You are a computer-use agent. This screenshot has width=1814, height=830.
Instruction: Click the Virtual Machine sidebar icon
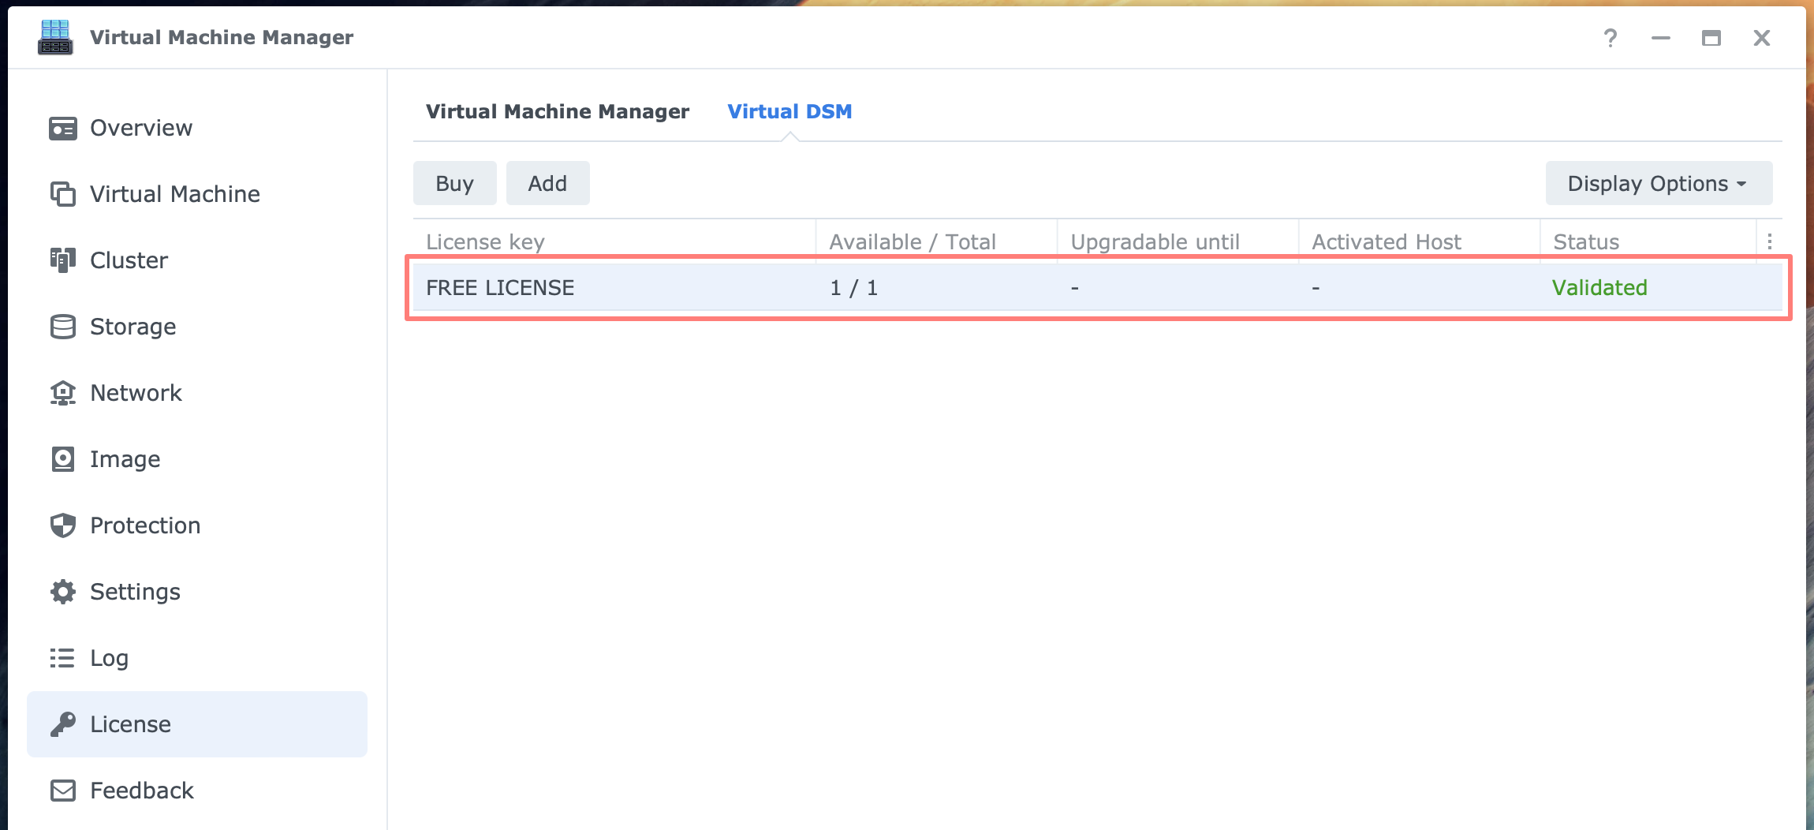pyautogui.click(x=63, y=194)
